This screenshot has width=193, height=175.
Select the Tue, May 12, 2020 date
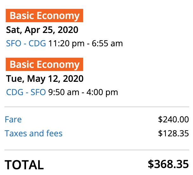(45, 79)
